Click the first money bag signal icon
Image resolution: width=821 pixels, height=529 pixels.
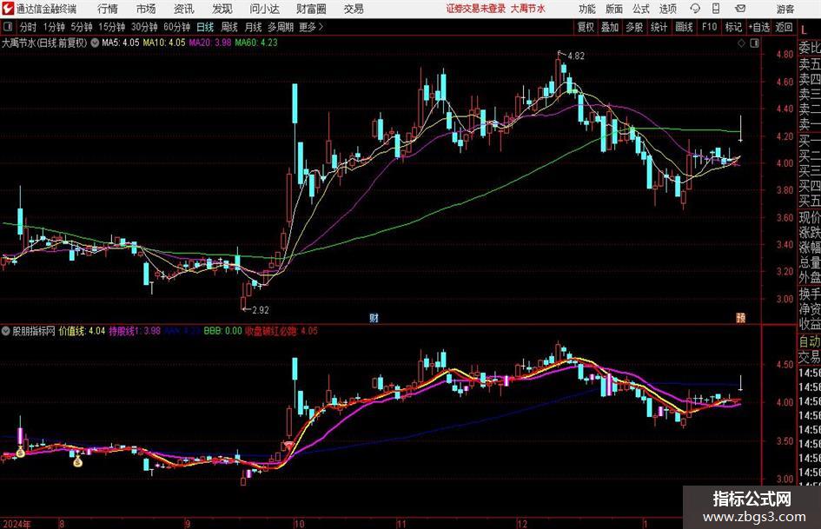[21, 452]
